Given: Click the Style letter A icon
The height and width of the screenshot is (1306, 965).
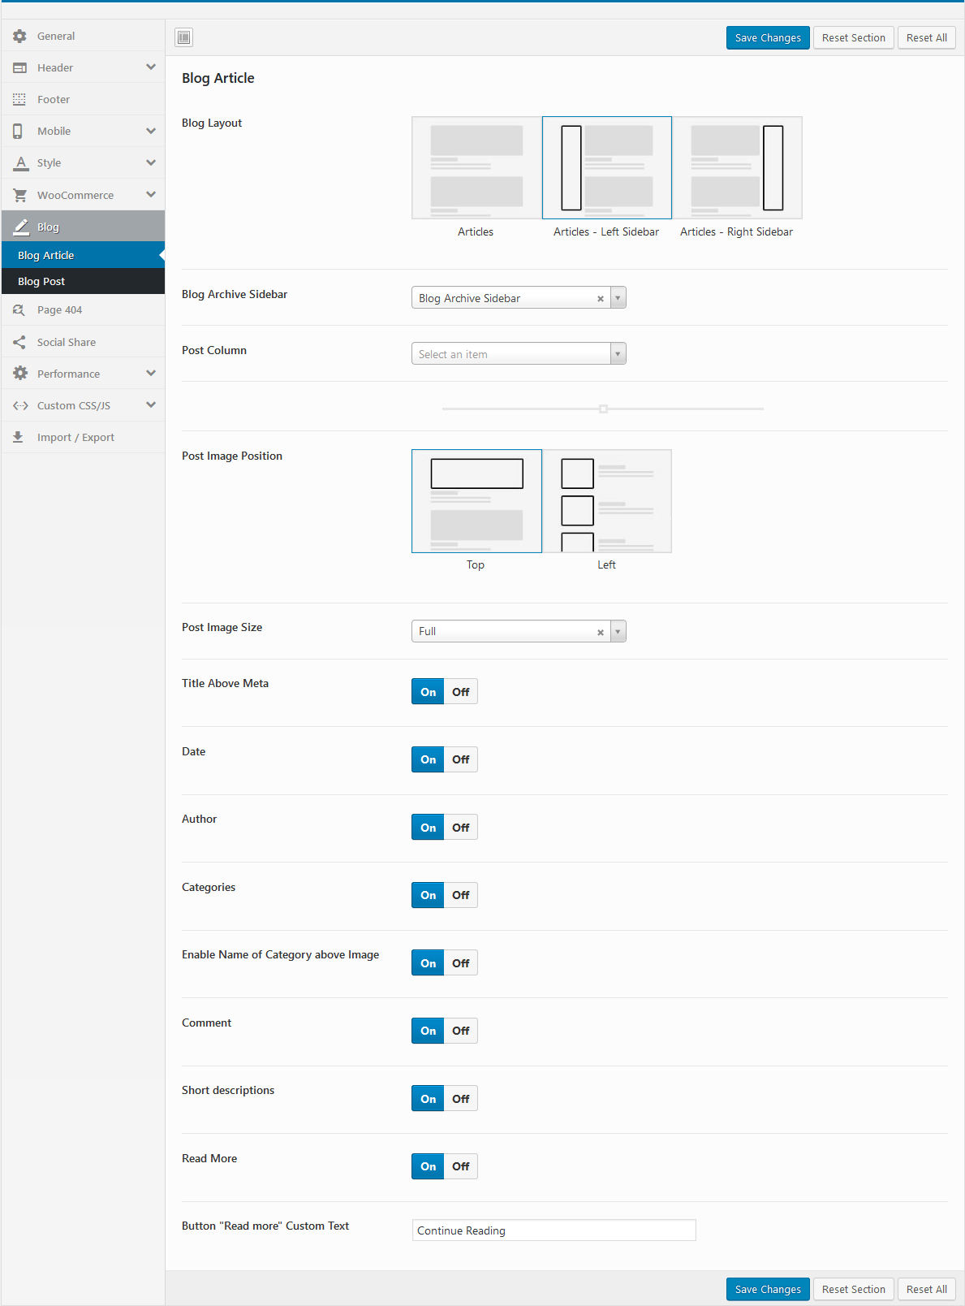Looking at the screenshot, I should [x=21, y=162].
